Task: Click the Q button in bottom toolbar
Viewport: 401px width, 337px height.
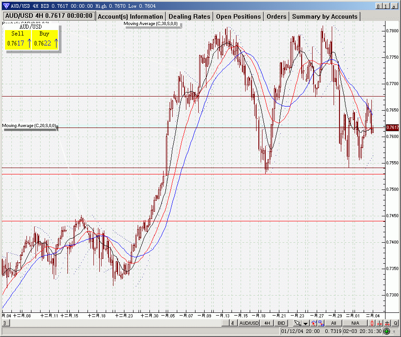Action: 396,323
